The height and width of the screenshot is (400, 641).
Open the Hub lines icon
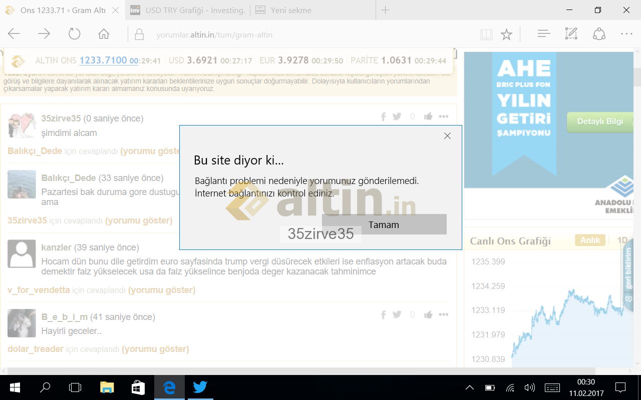point(543,34)
